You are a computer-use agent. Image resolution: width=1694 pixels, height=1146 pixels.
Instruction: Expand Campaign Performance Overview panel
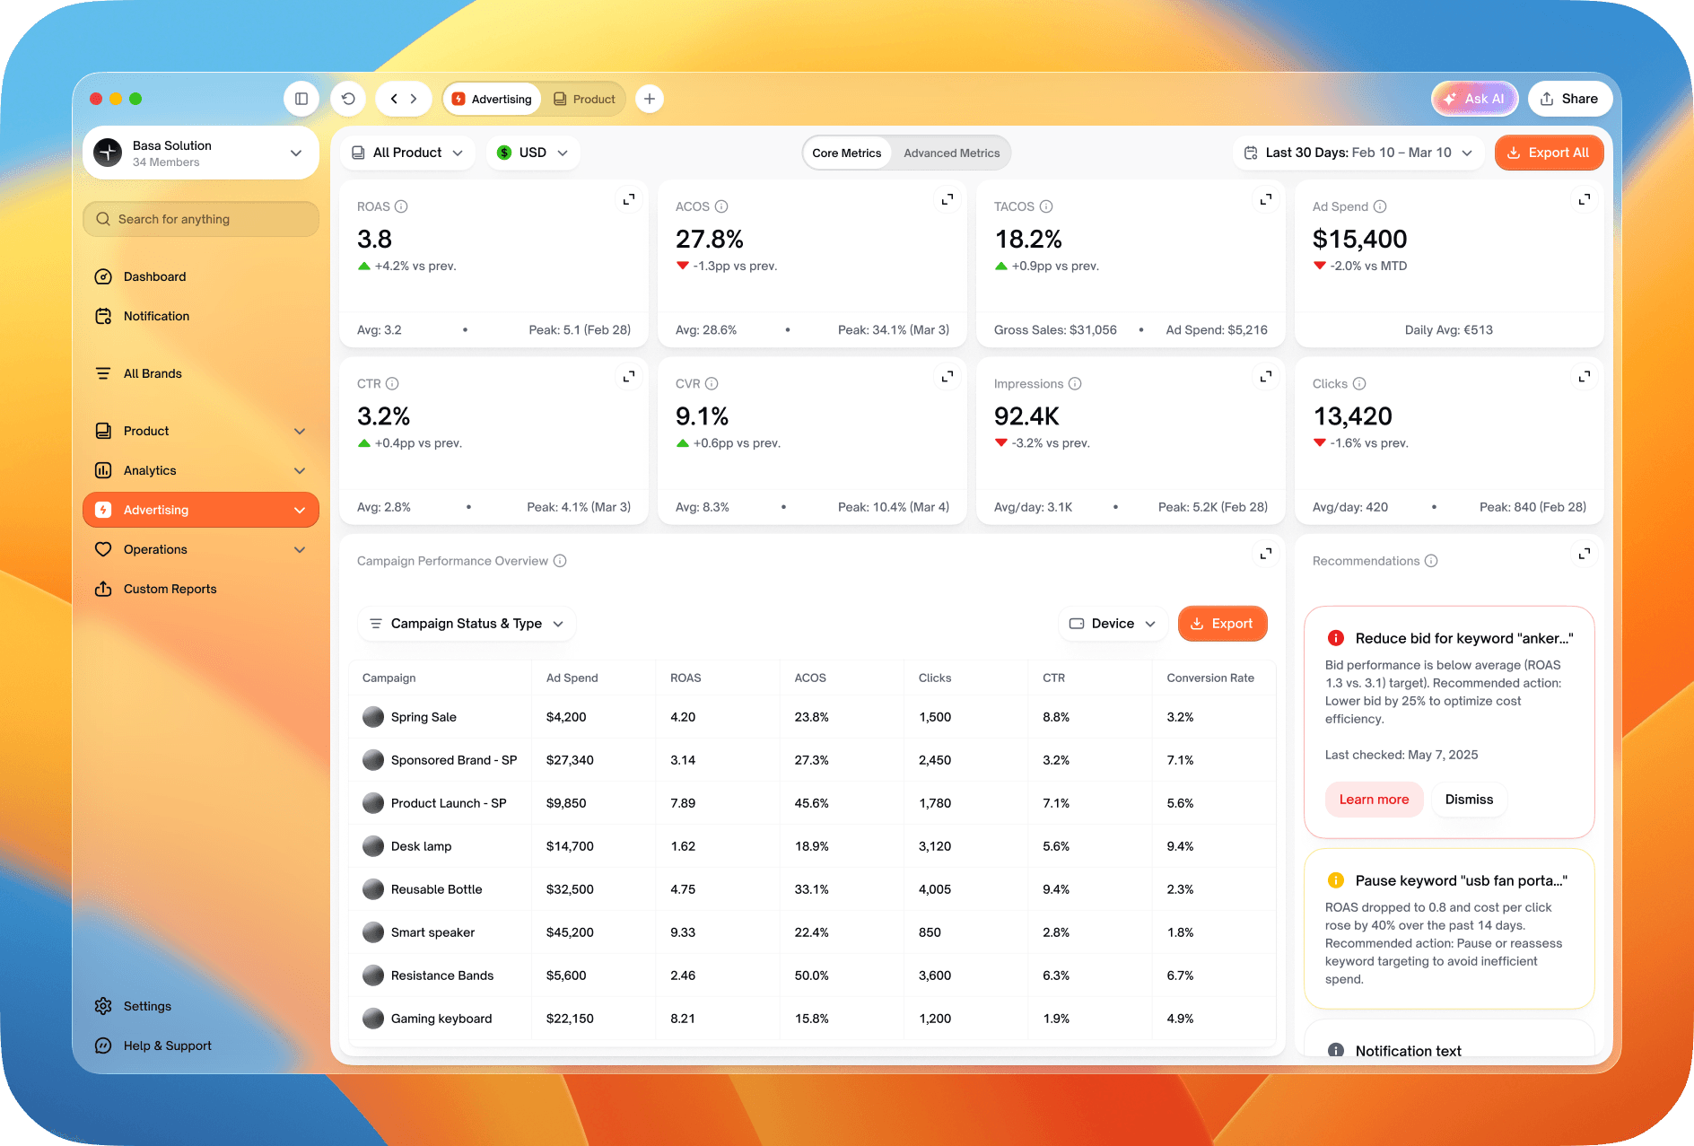pyautogui.click(x=1266, y=554)
